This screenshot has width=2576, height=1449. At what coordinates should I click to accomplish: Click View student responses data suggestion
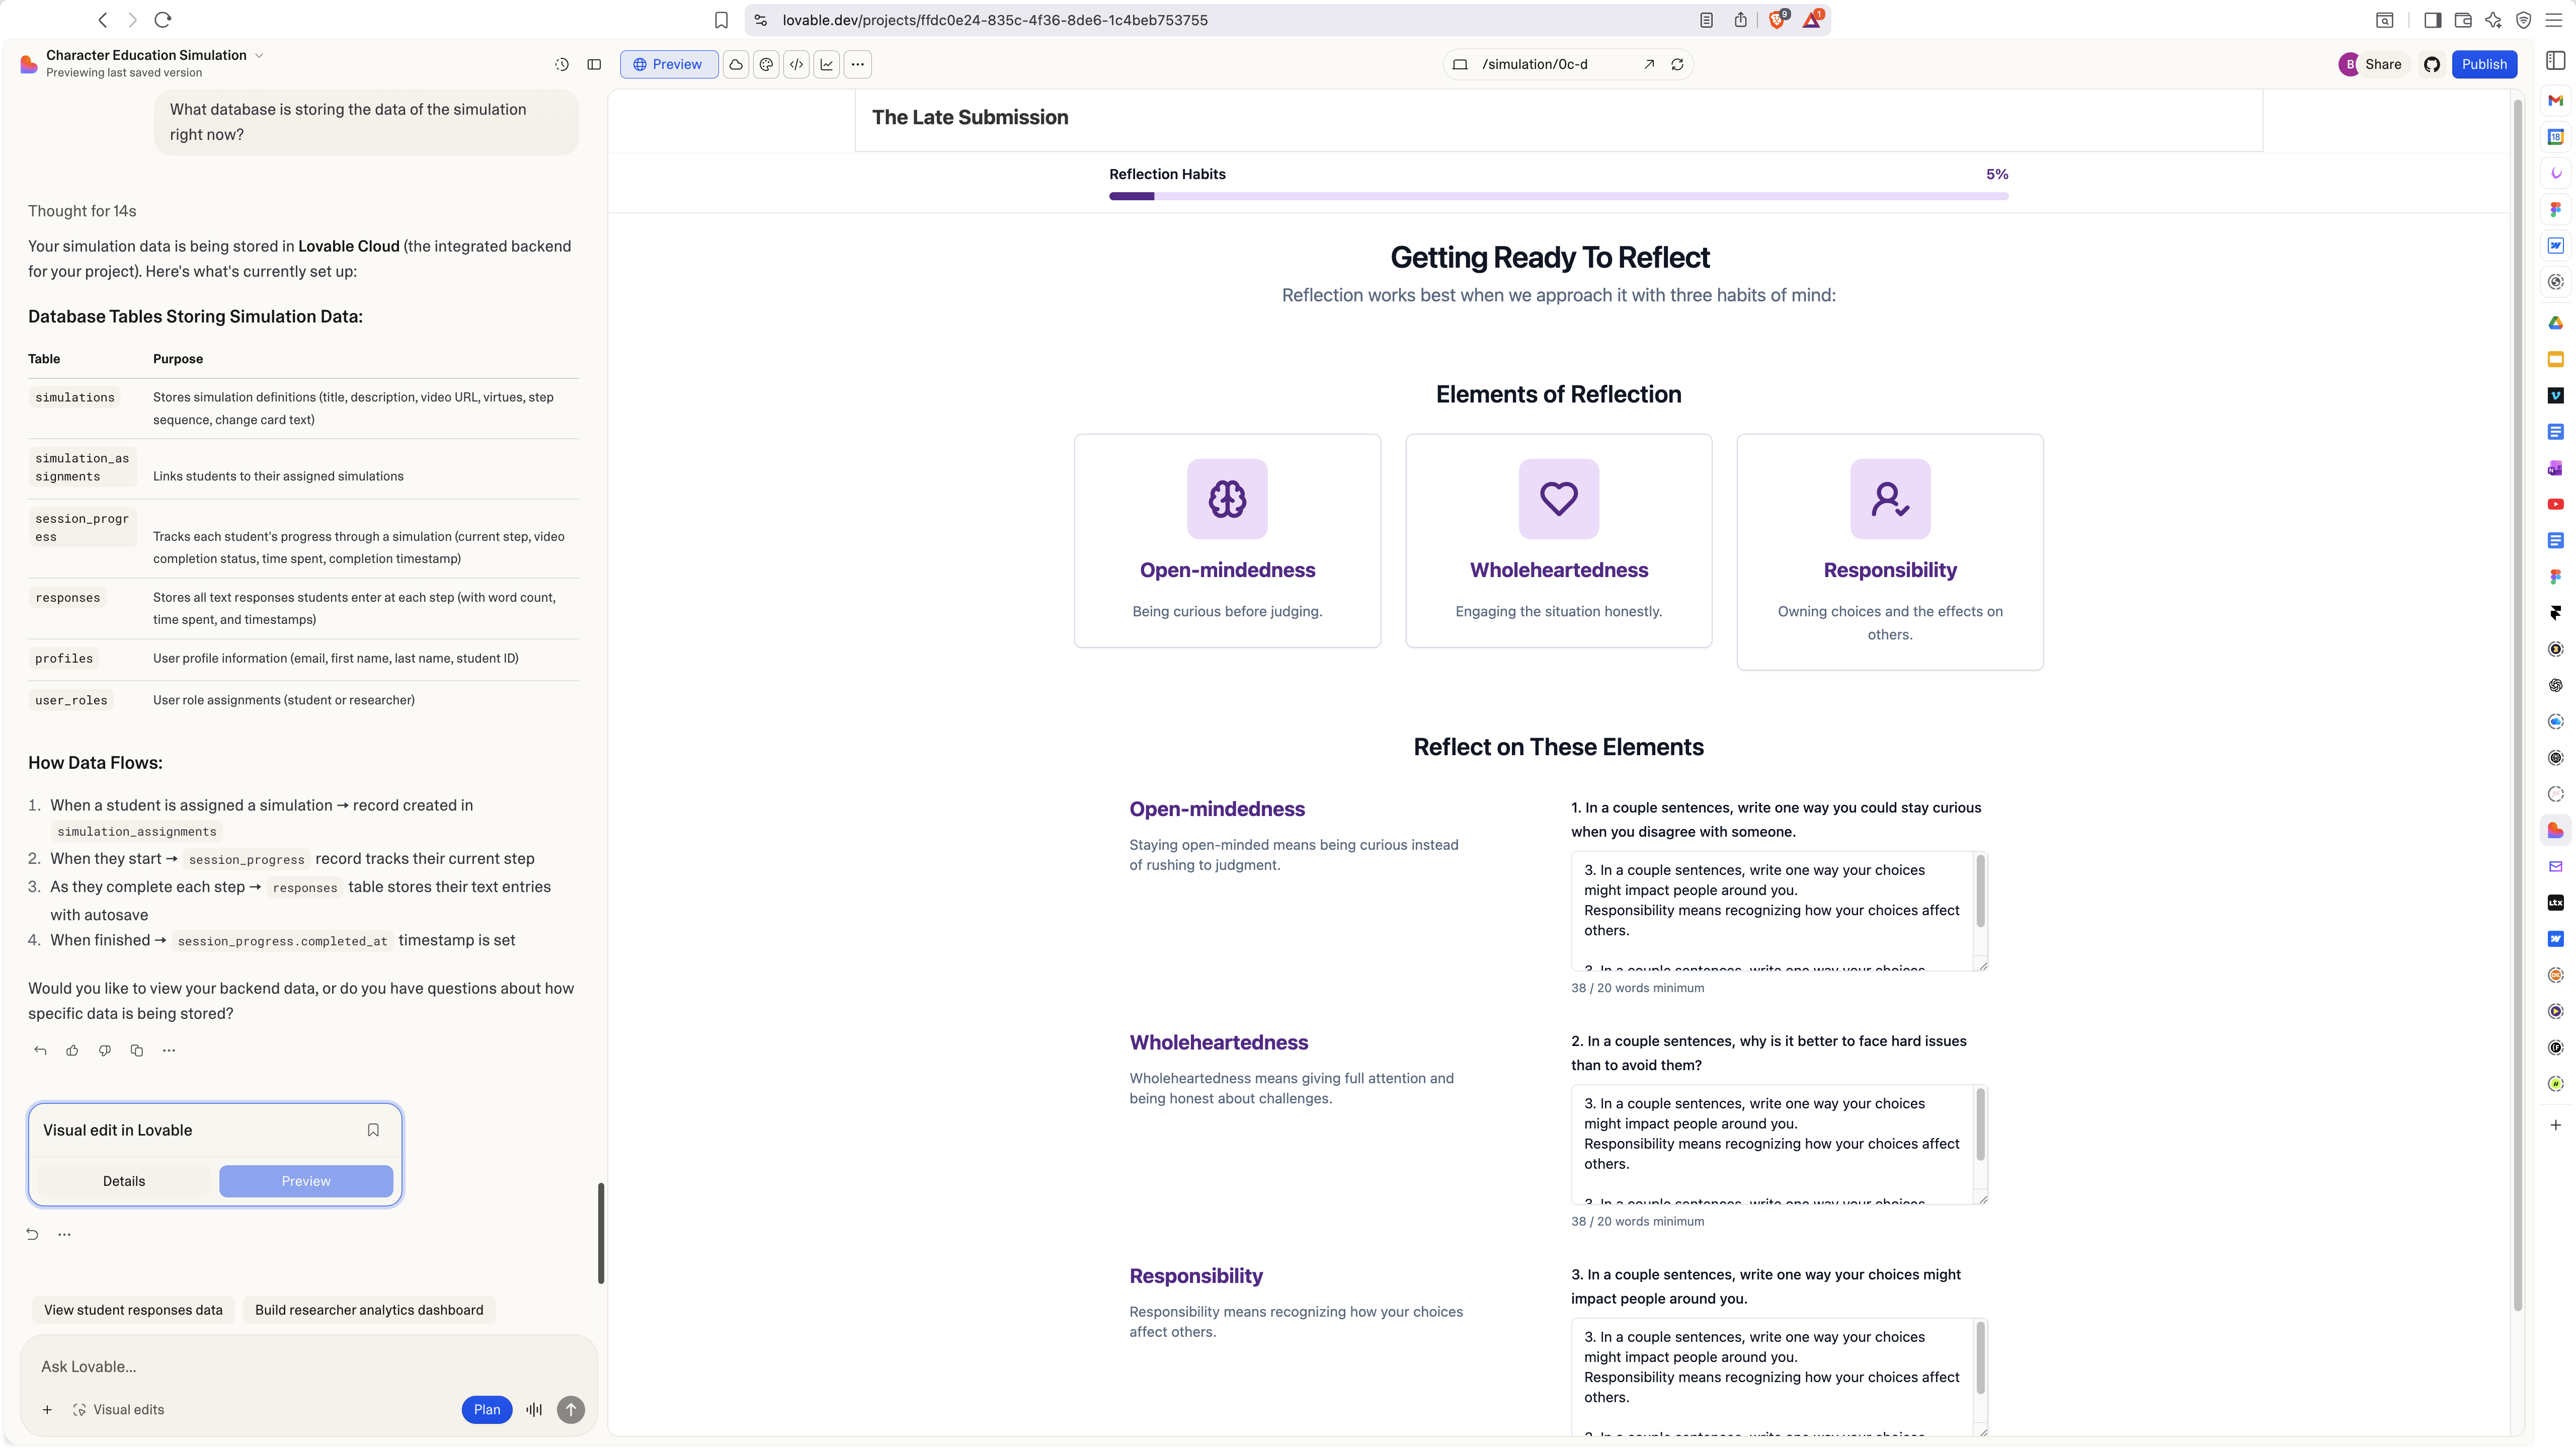coord(133,1310)
